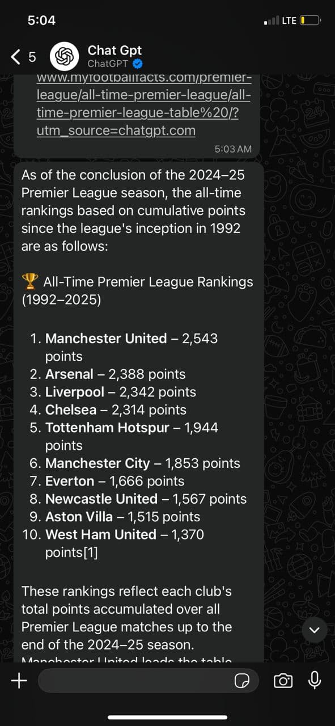Tap the microphone voice message icon

[315, 680]
